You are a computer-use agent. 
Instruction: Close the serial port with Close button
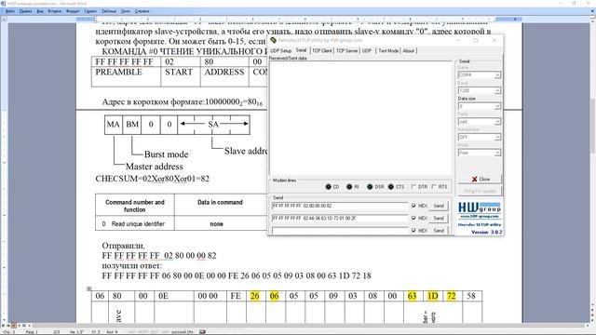point(480,179)
